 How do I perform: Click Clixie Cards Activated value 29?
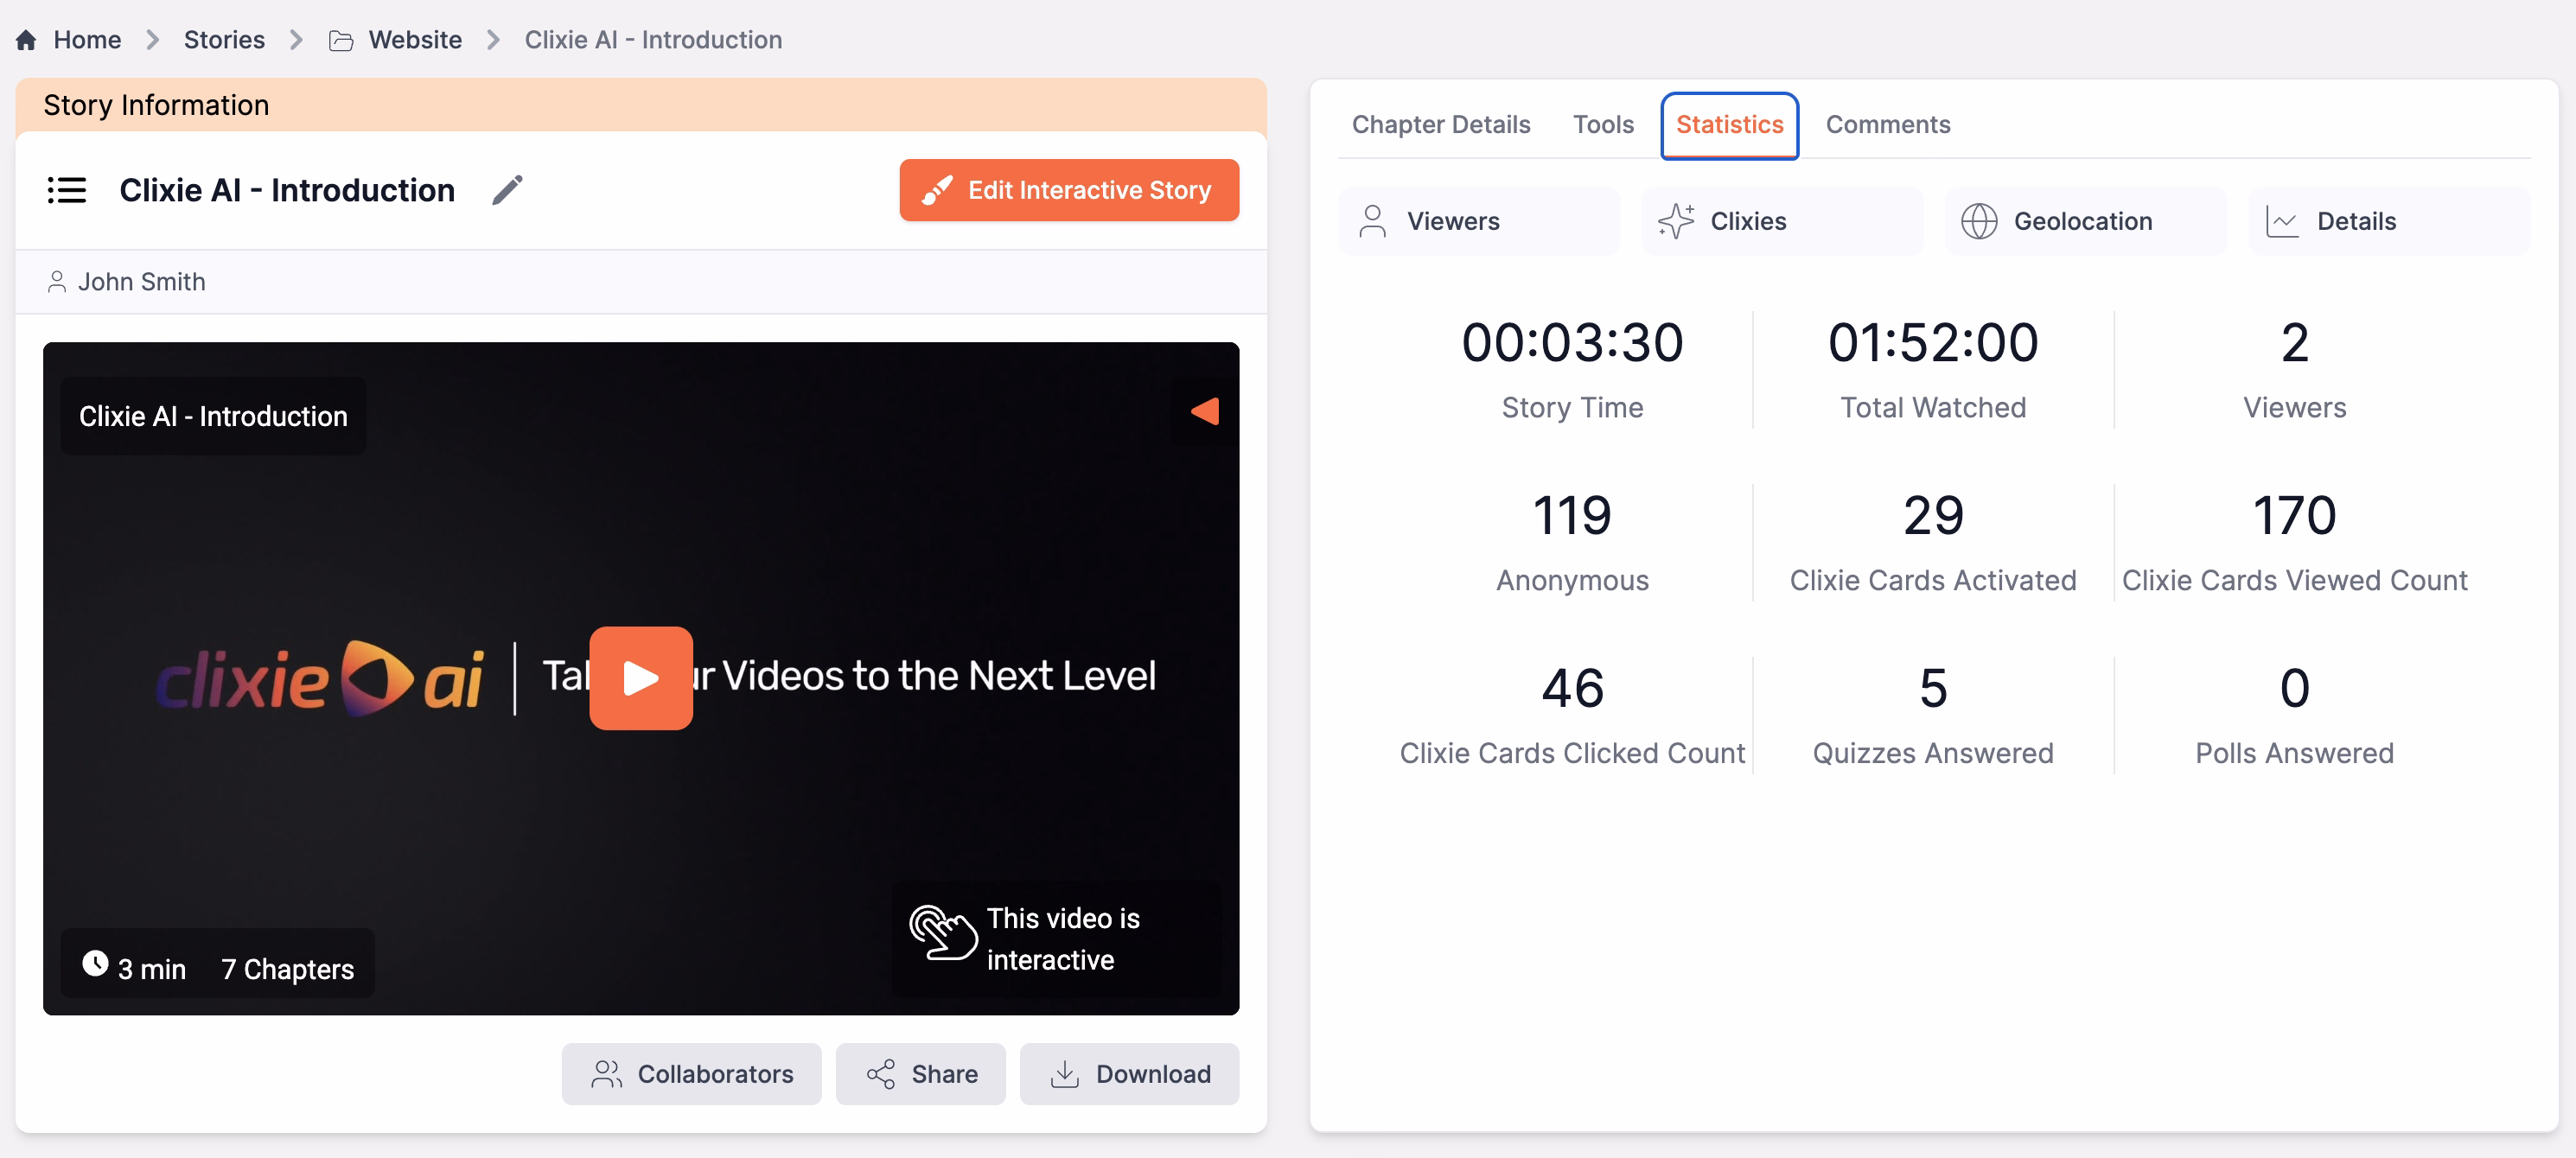1933,516
